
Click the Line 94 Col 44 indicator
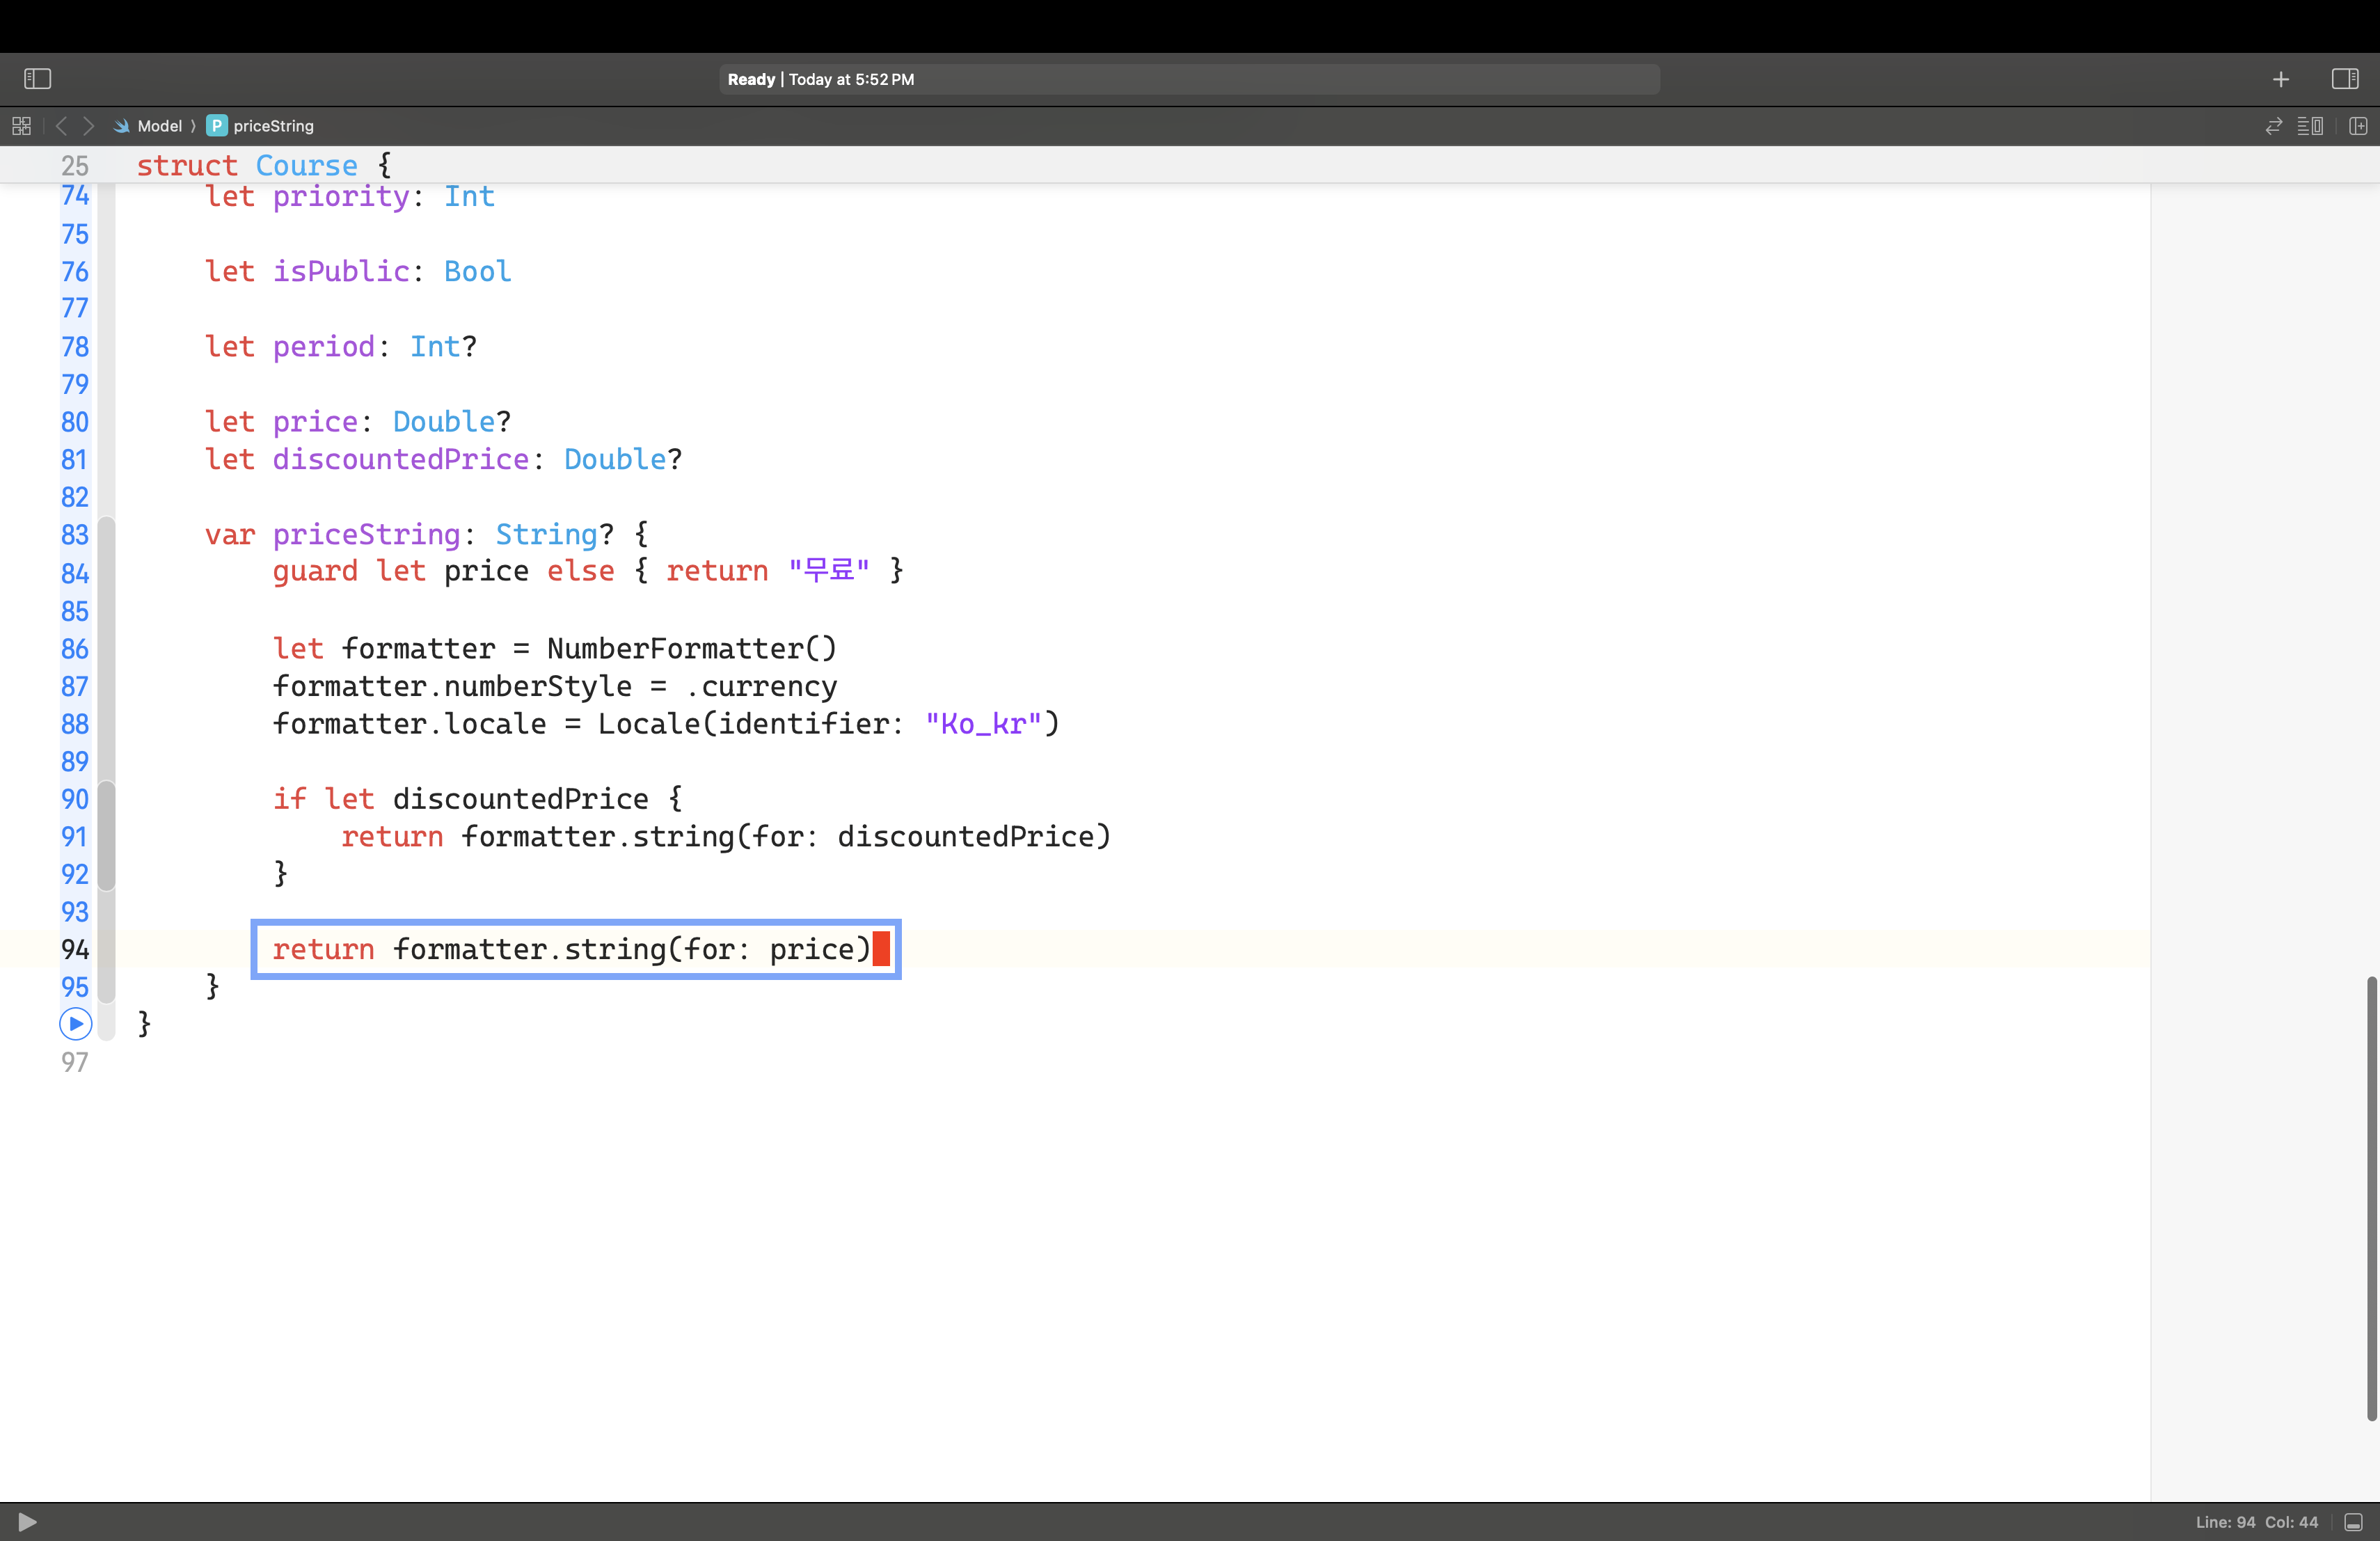pyautogui.click(x=2256, y=1522)
